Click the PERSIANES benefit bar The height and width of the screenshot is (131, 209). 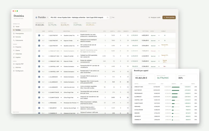coord(176,107)
